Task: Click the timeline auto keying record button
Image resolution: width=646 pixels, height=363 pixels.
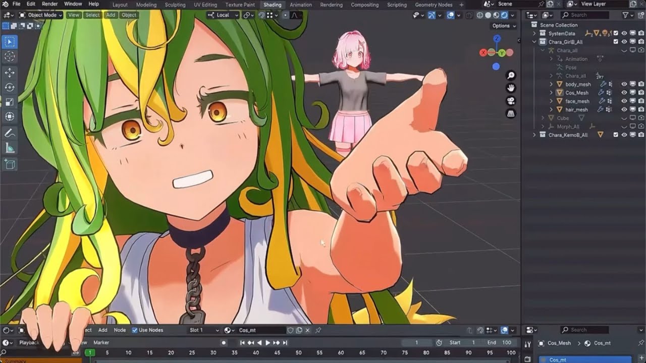Action: click(x=224, y=343)
